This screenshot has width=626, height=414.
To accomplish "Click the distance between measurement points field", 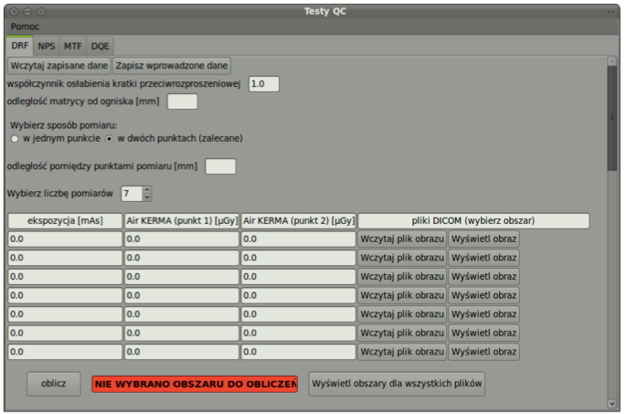I will [220, 166].
